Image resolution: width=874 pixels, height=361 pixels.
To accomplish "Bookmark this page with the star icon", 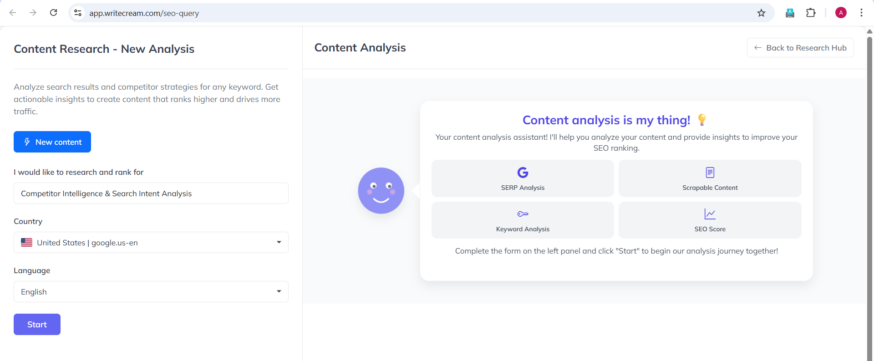I will pos(761,13).
